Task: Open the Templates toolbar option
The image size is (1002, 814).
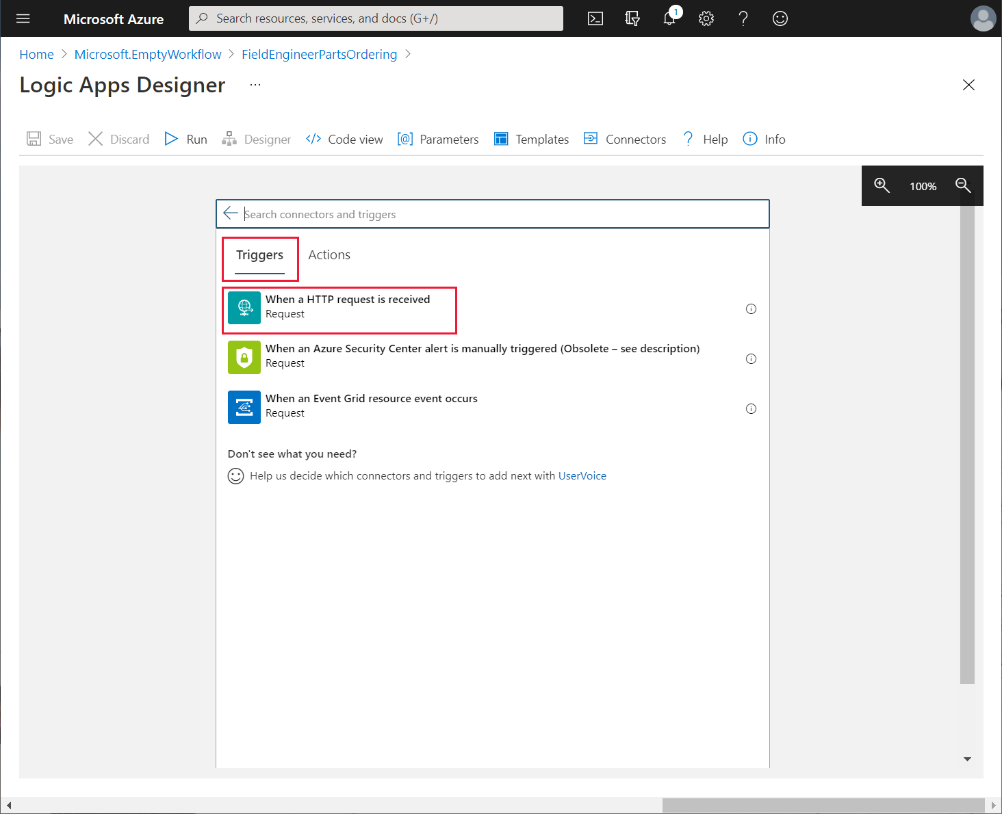Action: click(531, 140)
